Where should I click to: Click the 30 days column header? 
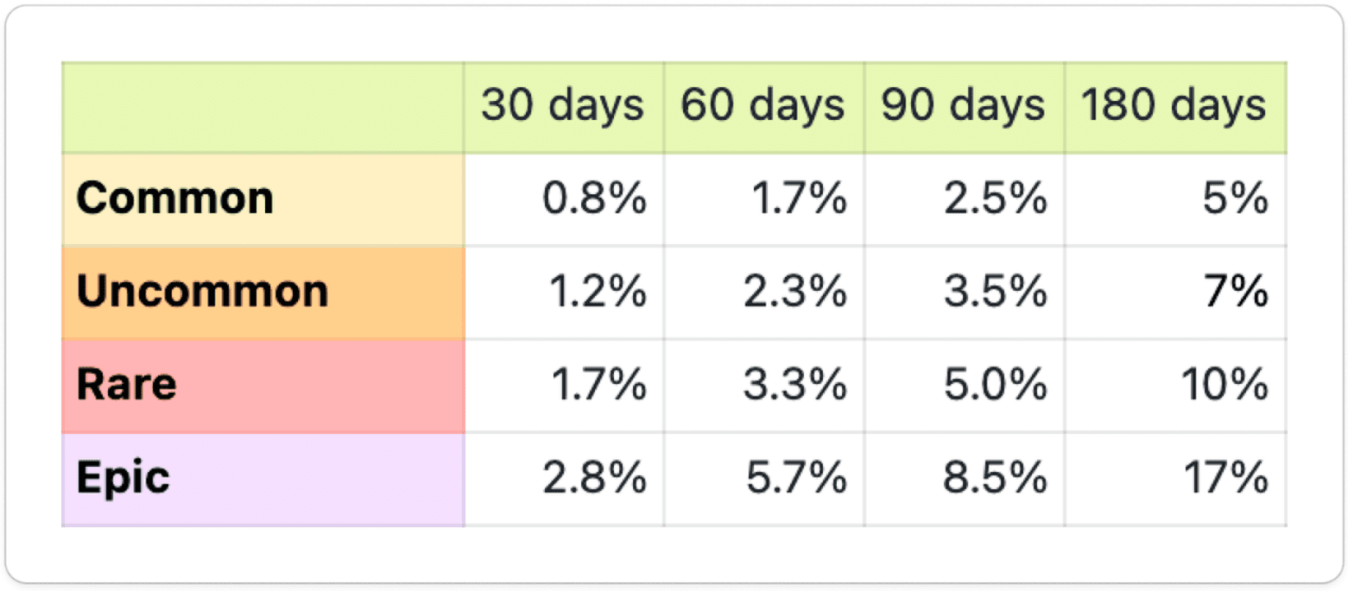[x=563, y=107]
